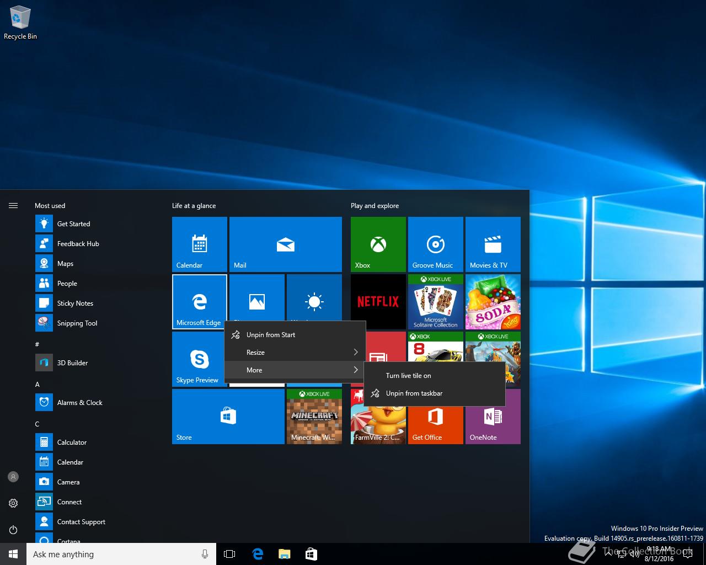The height and width of the screenshot is (565, 706).
Task: Open the Mail tile
Action: point(286,244)
